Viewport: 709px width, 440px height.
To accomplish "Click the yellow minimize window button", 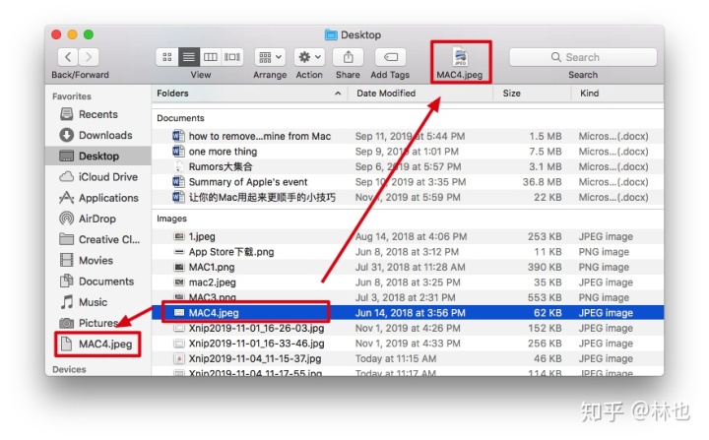I will (x=72, y=34).
